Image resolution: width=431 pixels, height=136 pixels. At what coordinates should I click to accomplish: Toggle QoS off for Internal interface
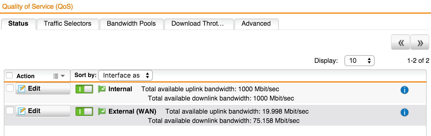[x=84, y=89]
